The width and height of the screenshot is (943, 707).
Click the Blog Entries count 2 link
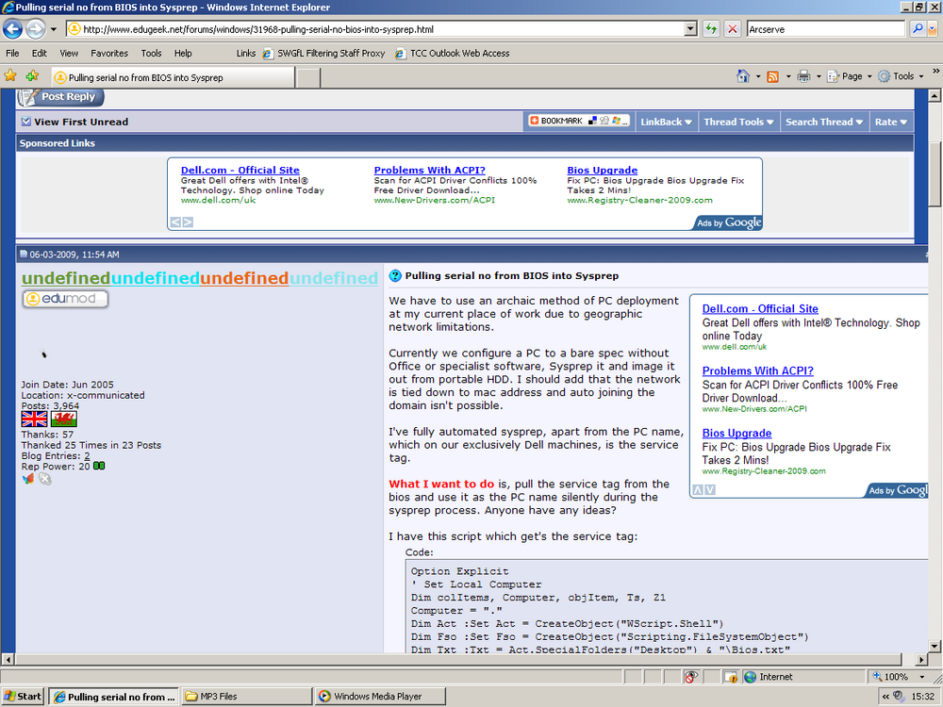pos(87,455)
